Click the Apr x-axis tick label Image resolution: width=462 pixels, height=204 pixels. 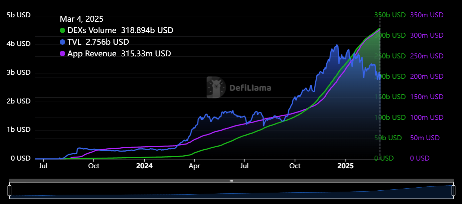click(194, 166)
